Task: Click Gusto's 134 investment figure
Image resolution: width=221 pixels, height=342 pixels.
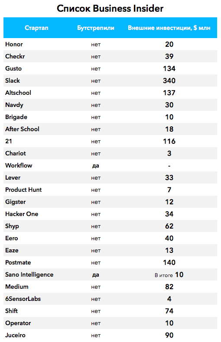Action: tap(169, 68)
